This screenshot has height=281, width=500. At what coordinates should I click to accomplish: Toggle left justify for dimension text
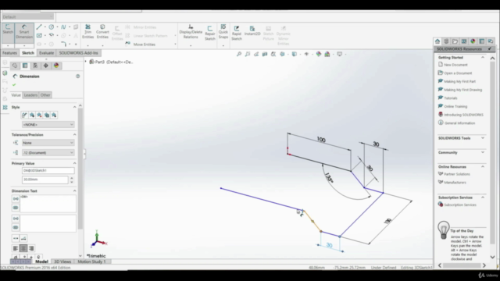click(16, 248)
